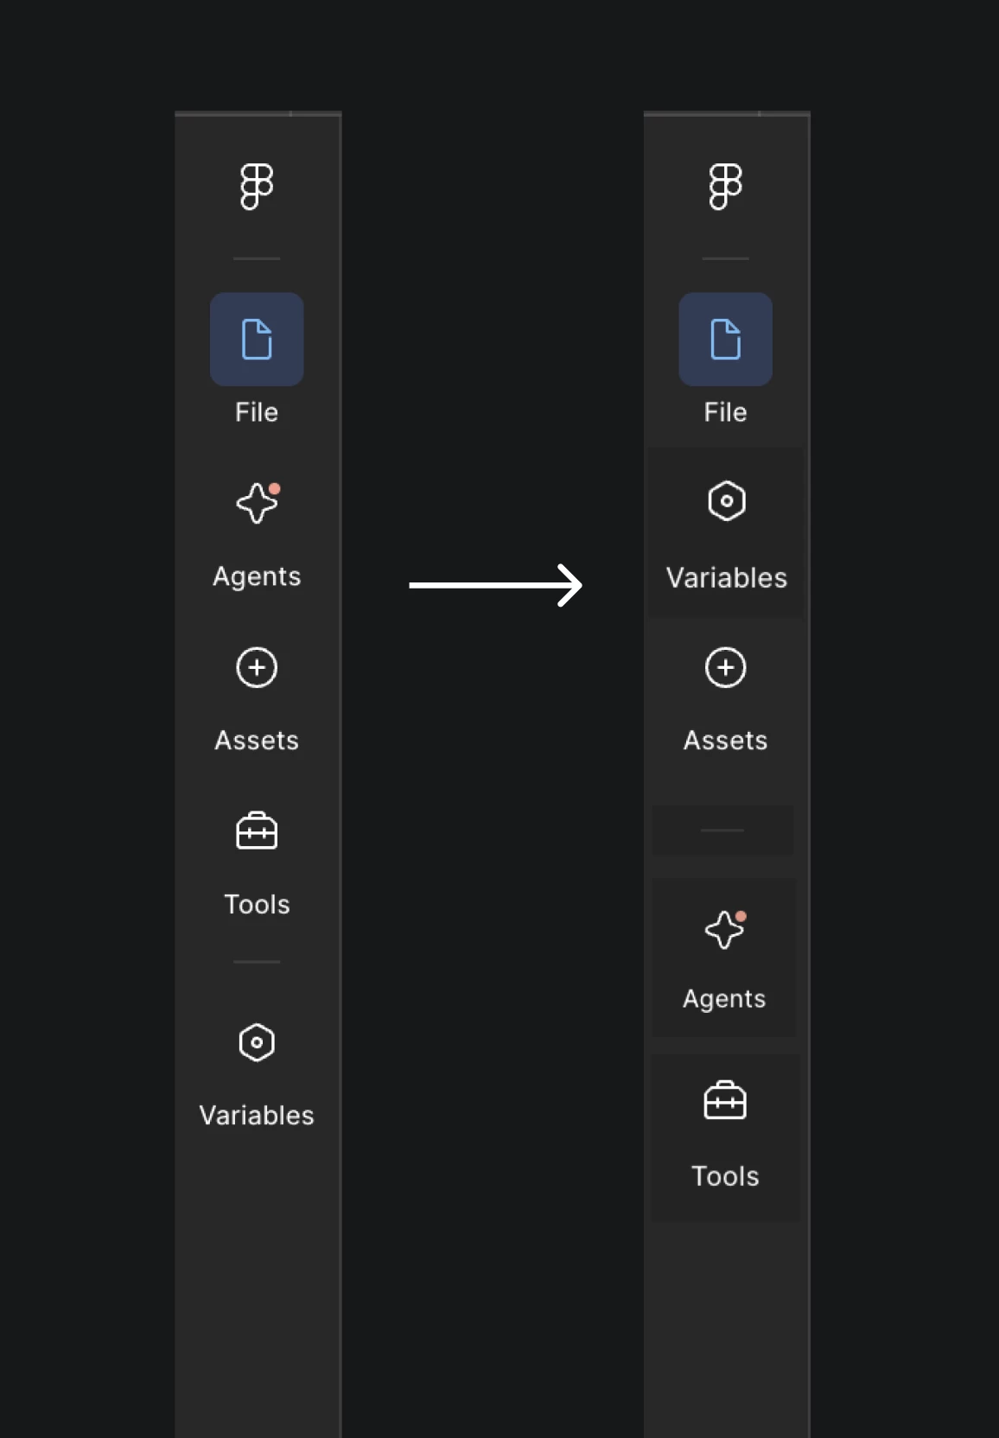Click the Variables label in the left sidebar

pyautogui.click(x=257, y=1116)
